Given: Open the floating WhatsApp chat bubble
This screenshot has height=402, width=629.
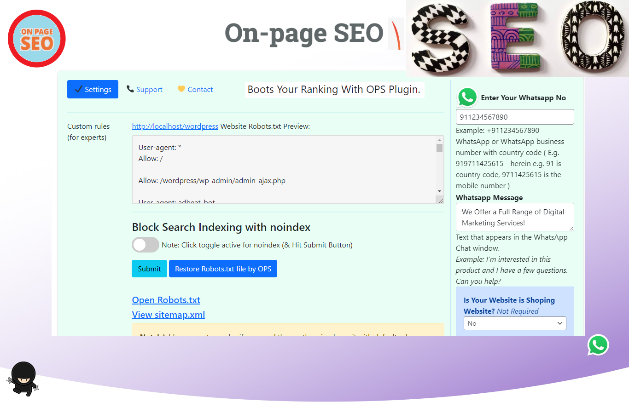Looking at the screenshot, I should pyautogui.click(x=598, y=345).
